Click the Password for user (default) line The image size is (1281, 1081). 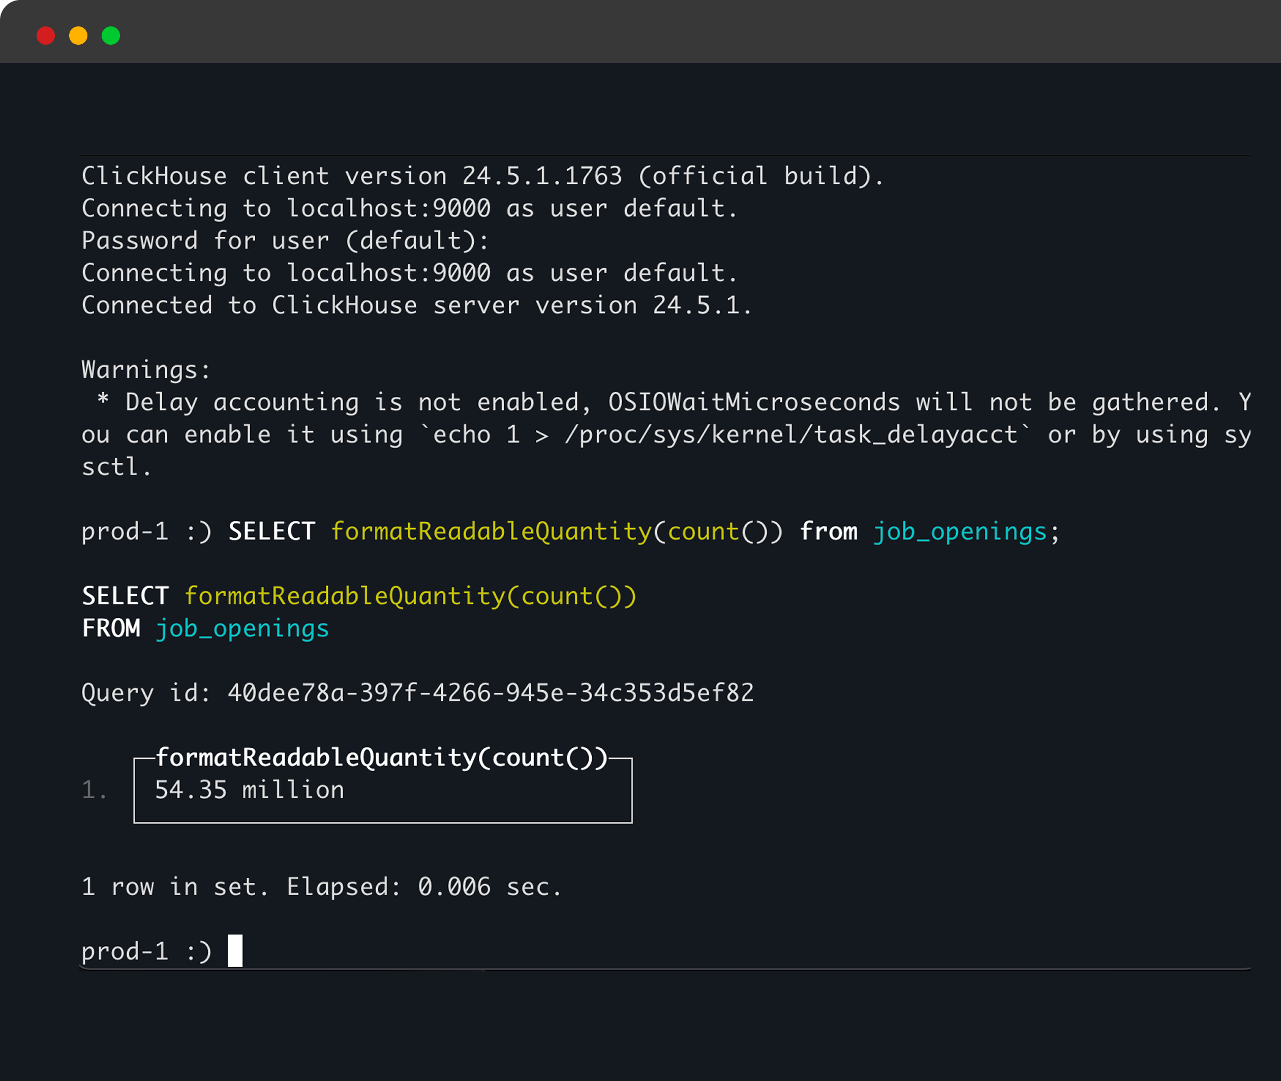coord(284,240)
